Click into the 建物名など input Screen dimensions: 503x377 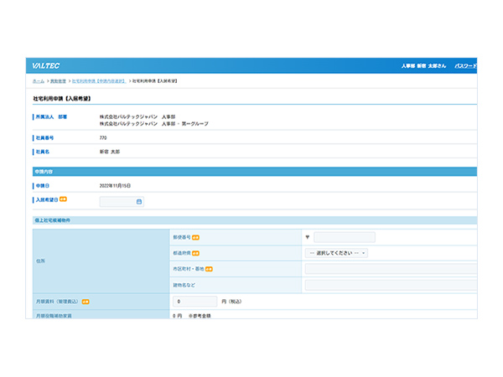point(390,285)
